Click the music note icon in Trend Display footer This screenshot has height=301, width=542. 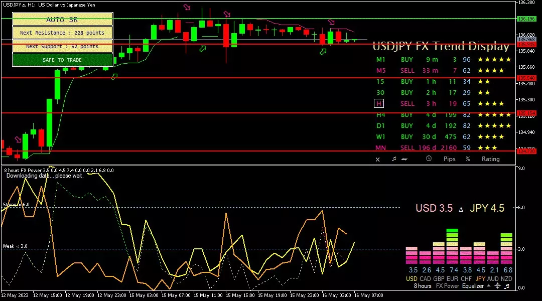pos(393,159)
